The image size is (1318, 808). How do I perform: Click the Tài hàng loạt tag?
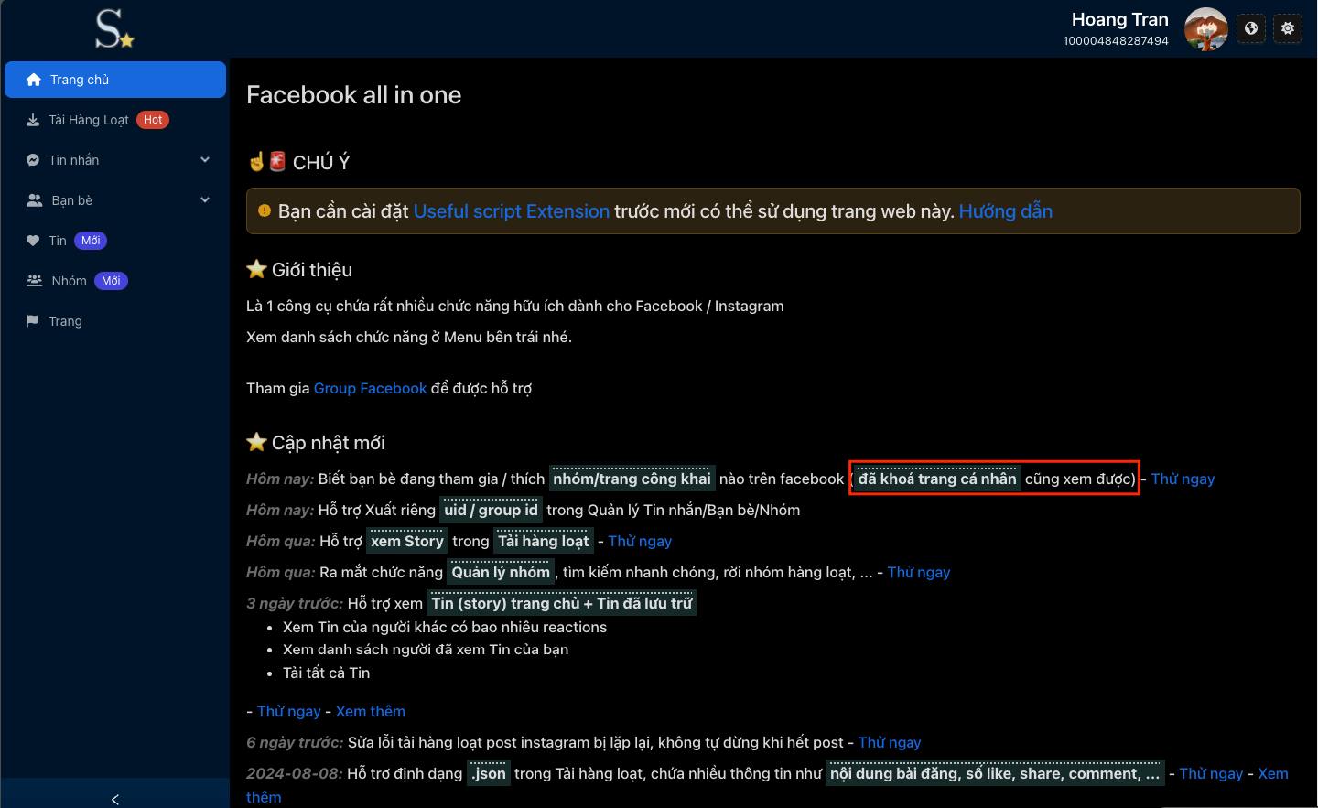point(544,541)
